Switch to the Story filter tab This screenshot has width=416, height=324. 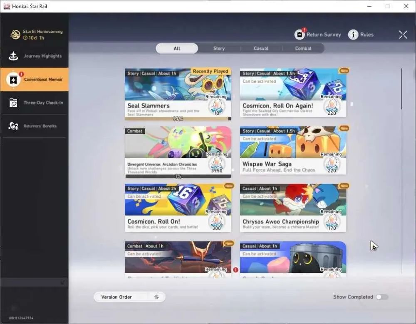(x=219, y=49)
